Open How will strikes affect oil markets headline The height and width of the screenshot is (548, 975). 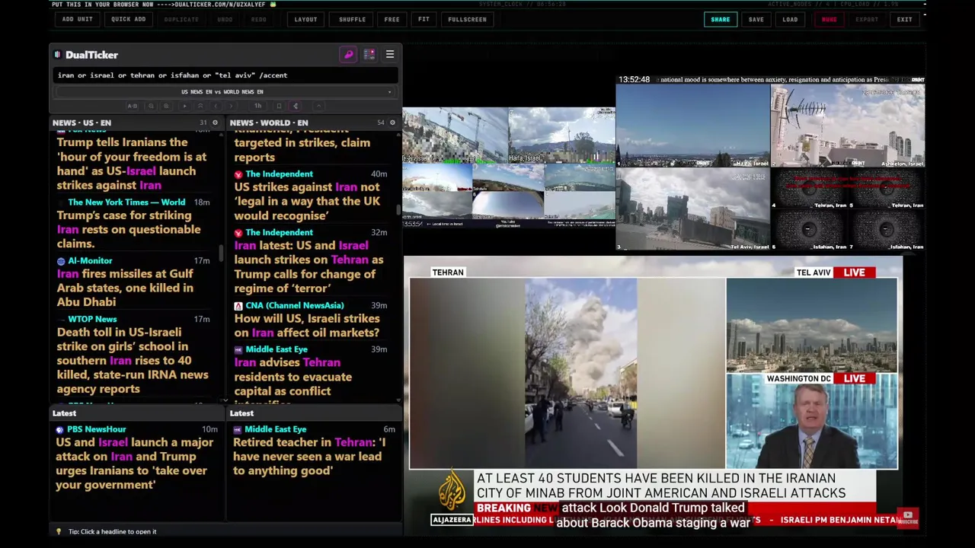coord(307,325)
